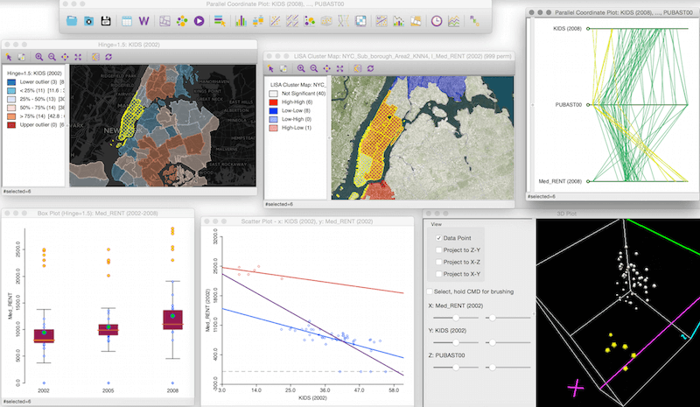The image size is (700, 407).
Task: Click the purple play button in toolbar
Action: pyautogui.click(x=199, y=21)
